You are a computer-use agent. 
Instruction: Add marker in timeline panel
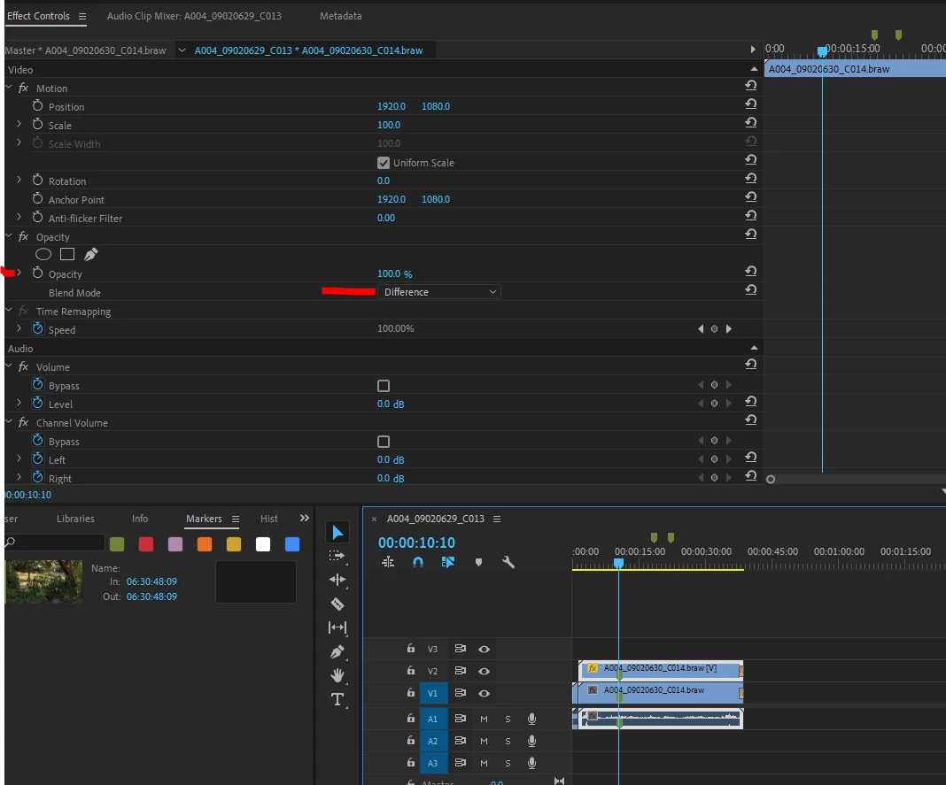tap(478, 562)
